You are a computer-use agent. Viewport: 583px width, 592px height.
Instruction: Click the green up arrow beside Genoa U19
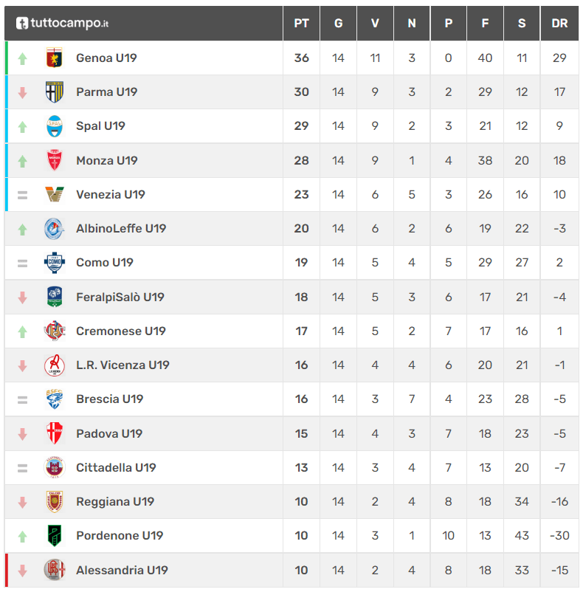click(23, 58)
